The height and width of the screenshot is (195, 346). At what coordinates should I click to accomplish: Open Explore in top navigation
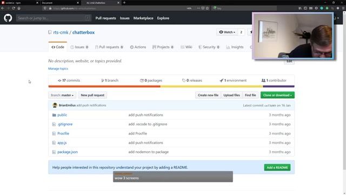(163, 18)
